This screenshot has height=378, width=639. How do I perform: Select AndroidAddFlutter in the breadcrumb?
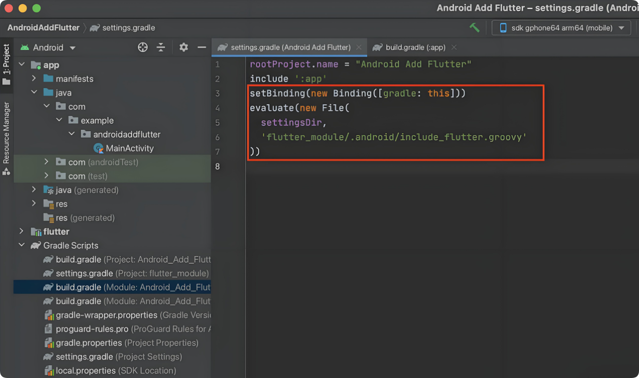click(43, 28)
